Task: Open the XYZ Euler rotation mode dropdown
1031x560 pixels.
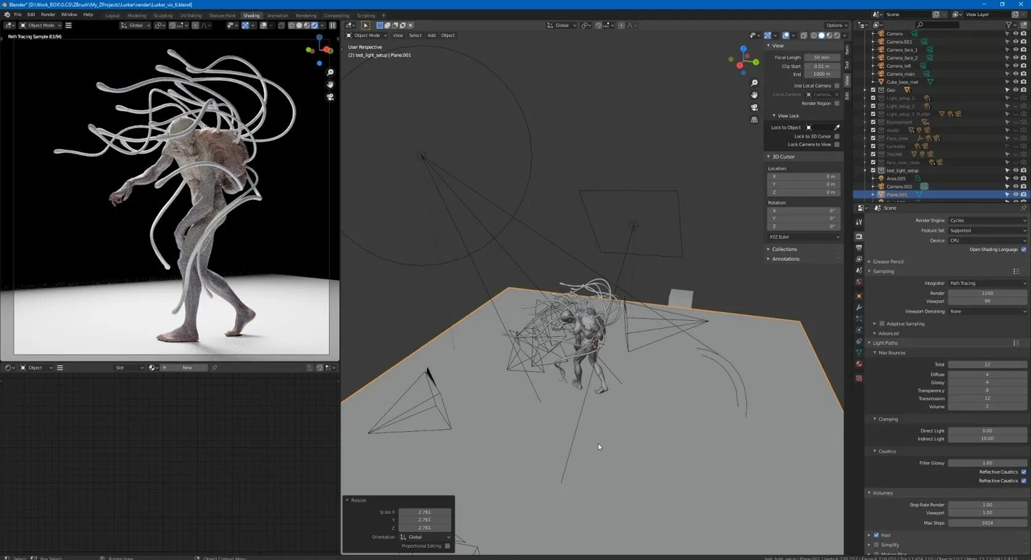Action: 804,237
